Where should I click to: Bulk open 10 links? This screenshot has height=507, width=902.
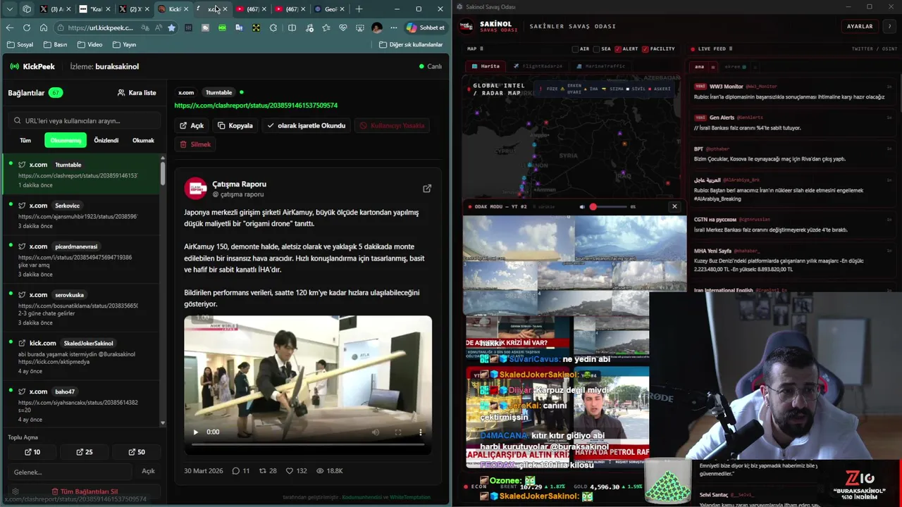(x=32, y=452)
